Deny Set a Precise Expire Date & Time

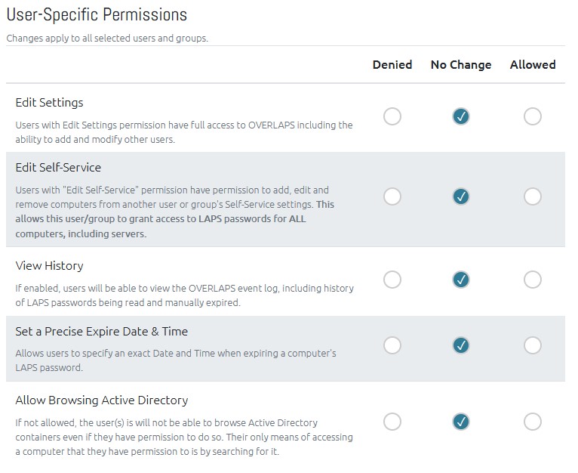[392, 345]
